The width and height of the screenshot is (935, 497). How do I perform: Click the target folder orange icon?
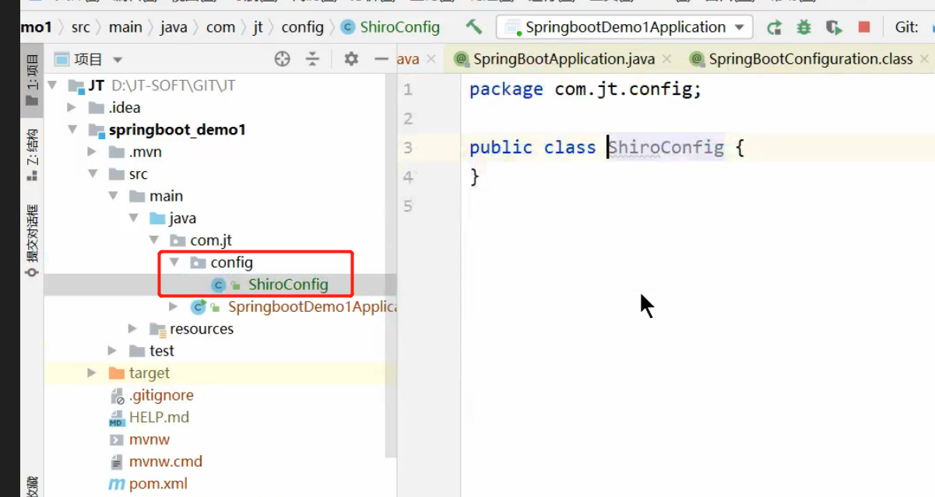point(117,373)
